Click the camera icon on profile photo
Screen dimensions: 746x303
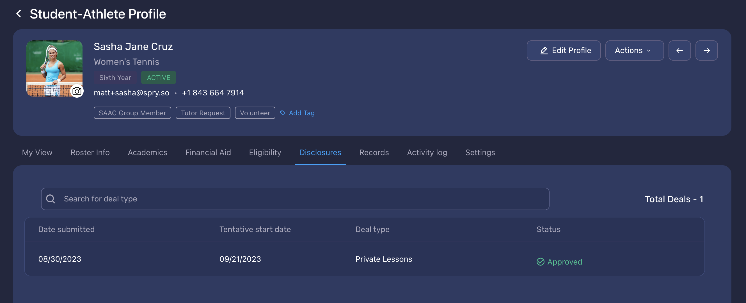click(x=77, y=91)
